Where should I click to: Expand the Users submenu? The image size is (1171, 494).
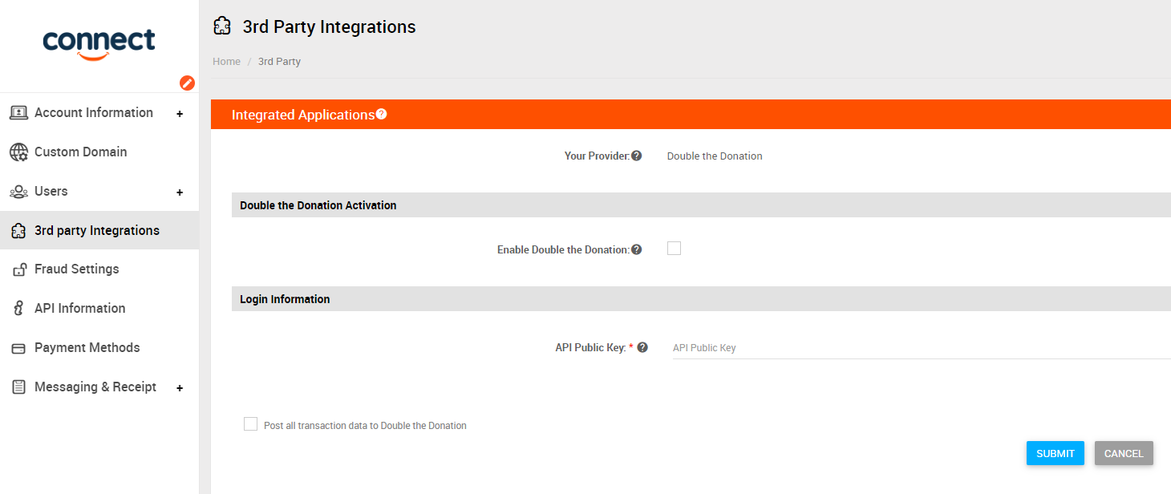pyautogui.click(x=180, y=192)
